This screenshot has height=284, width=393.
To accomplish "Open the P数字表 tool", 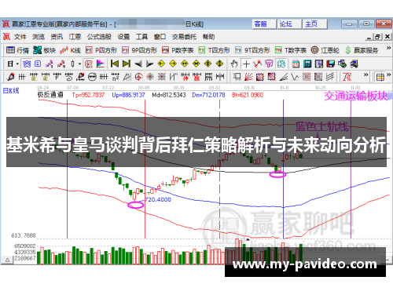I will coord(178,50).
